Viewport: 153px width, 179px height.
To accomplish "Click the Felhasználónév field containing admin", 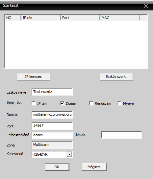I will pyautogui.click(x=52, y=135).
